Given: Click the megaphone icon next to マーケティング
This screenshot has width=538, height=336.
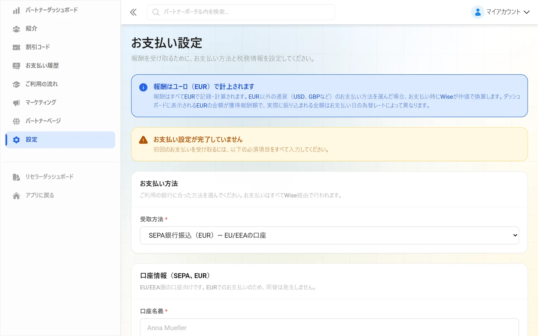Looking at the screenshot, I should (16, 103).
